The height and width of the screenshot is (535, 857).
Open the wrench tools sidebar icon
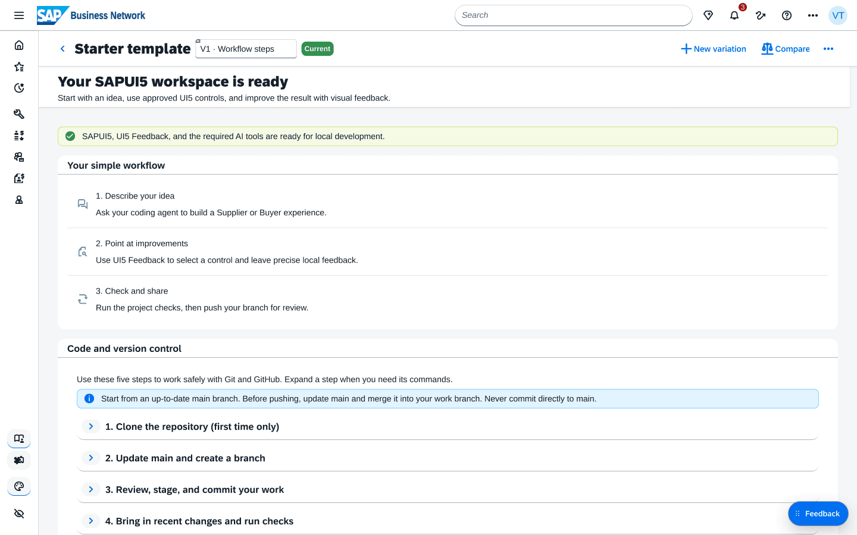(19, 114)
